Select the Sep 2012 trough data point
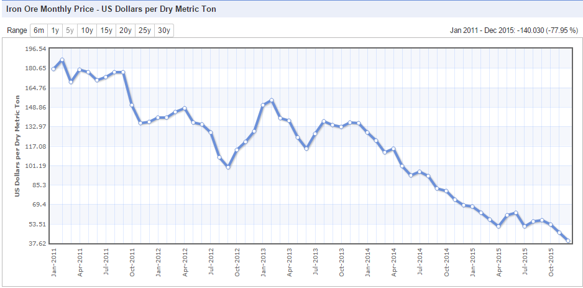Viewport: 583px width, 288px height. [228, 167]
